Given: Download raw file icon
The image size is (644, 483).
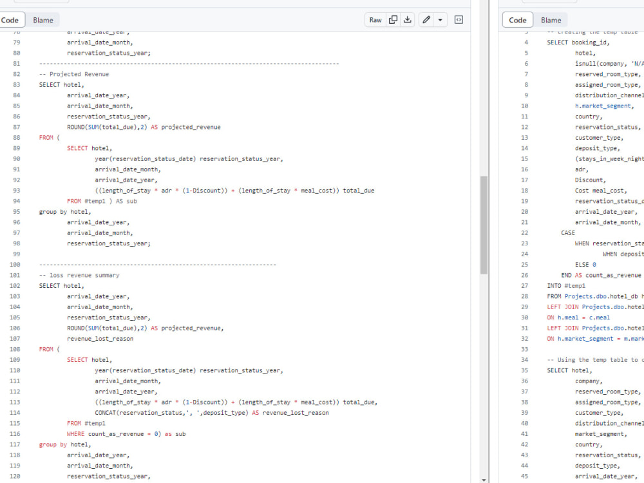Looking at the screenshot, I should point(408,20).
